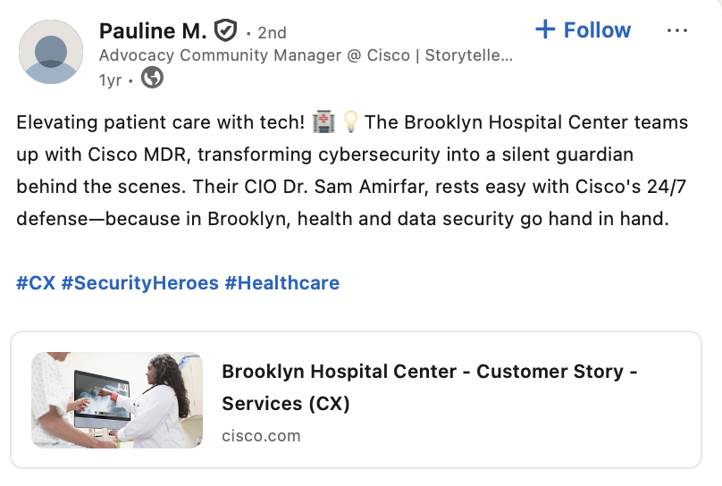Open the three-dot post options menu
Viewport: 722px width, 486px height.
[677, 30]
